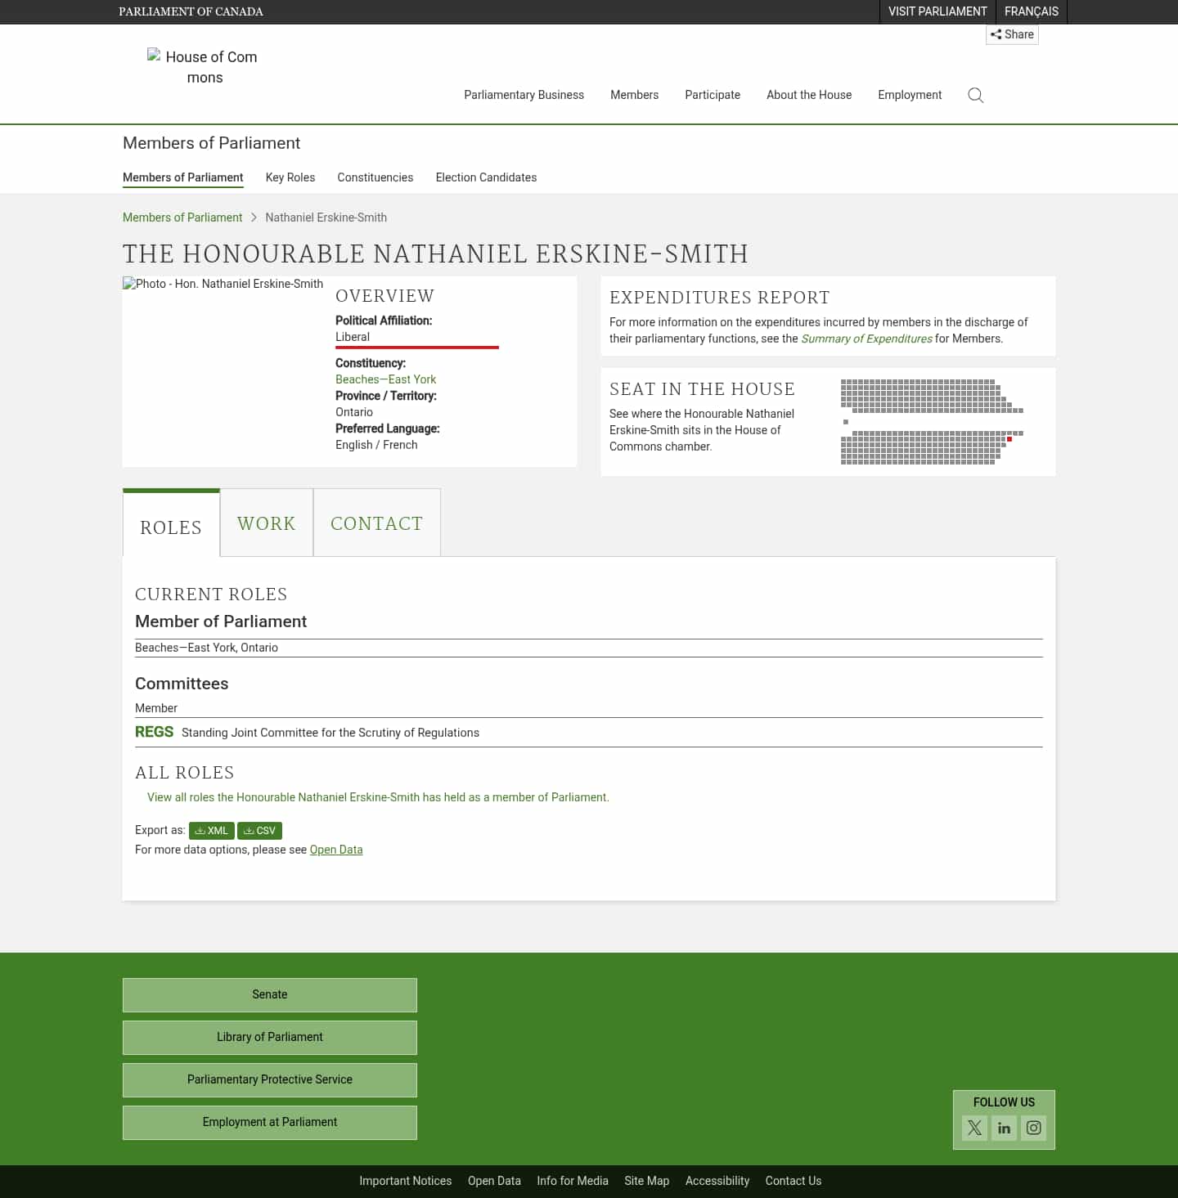Click the House of Commons logo
1178x1198 pixels.
point(203,67)
